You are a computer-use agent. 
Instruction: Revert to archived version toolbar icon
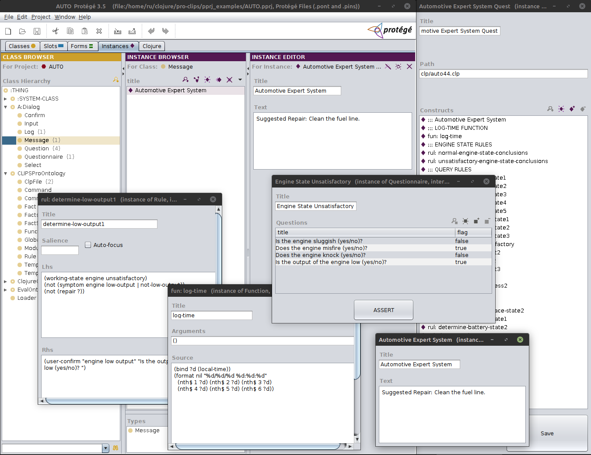coord(132,31)
